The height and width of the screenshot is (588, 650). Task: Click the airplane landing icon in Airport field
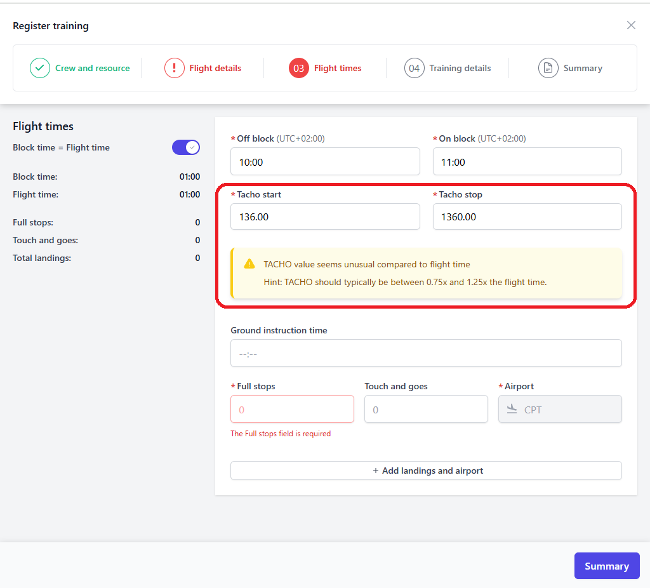coord(512,410)
